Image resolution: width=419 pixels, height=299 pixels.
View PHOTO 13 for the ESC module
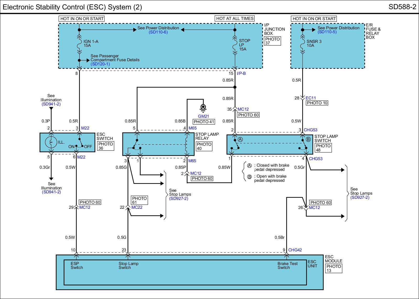pyautogui.click(x=334, y=268)
